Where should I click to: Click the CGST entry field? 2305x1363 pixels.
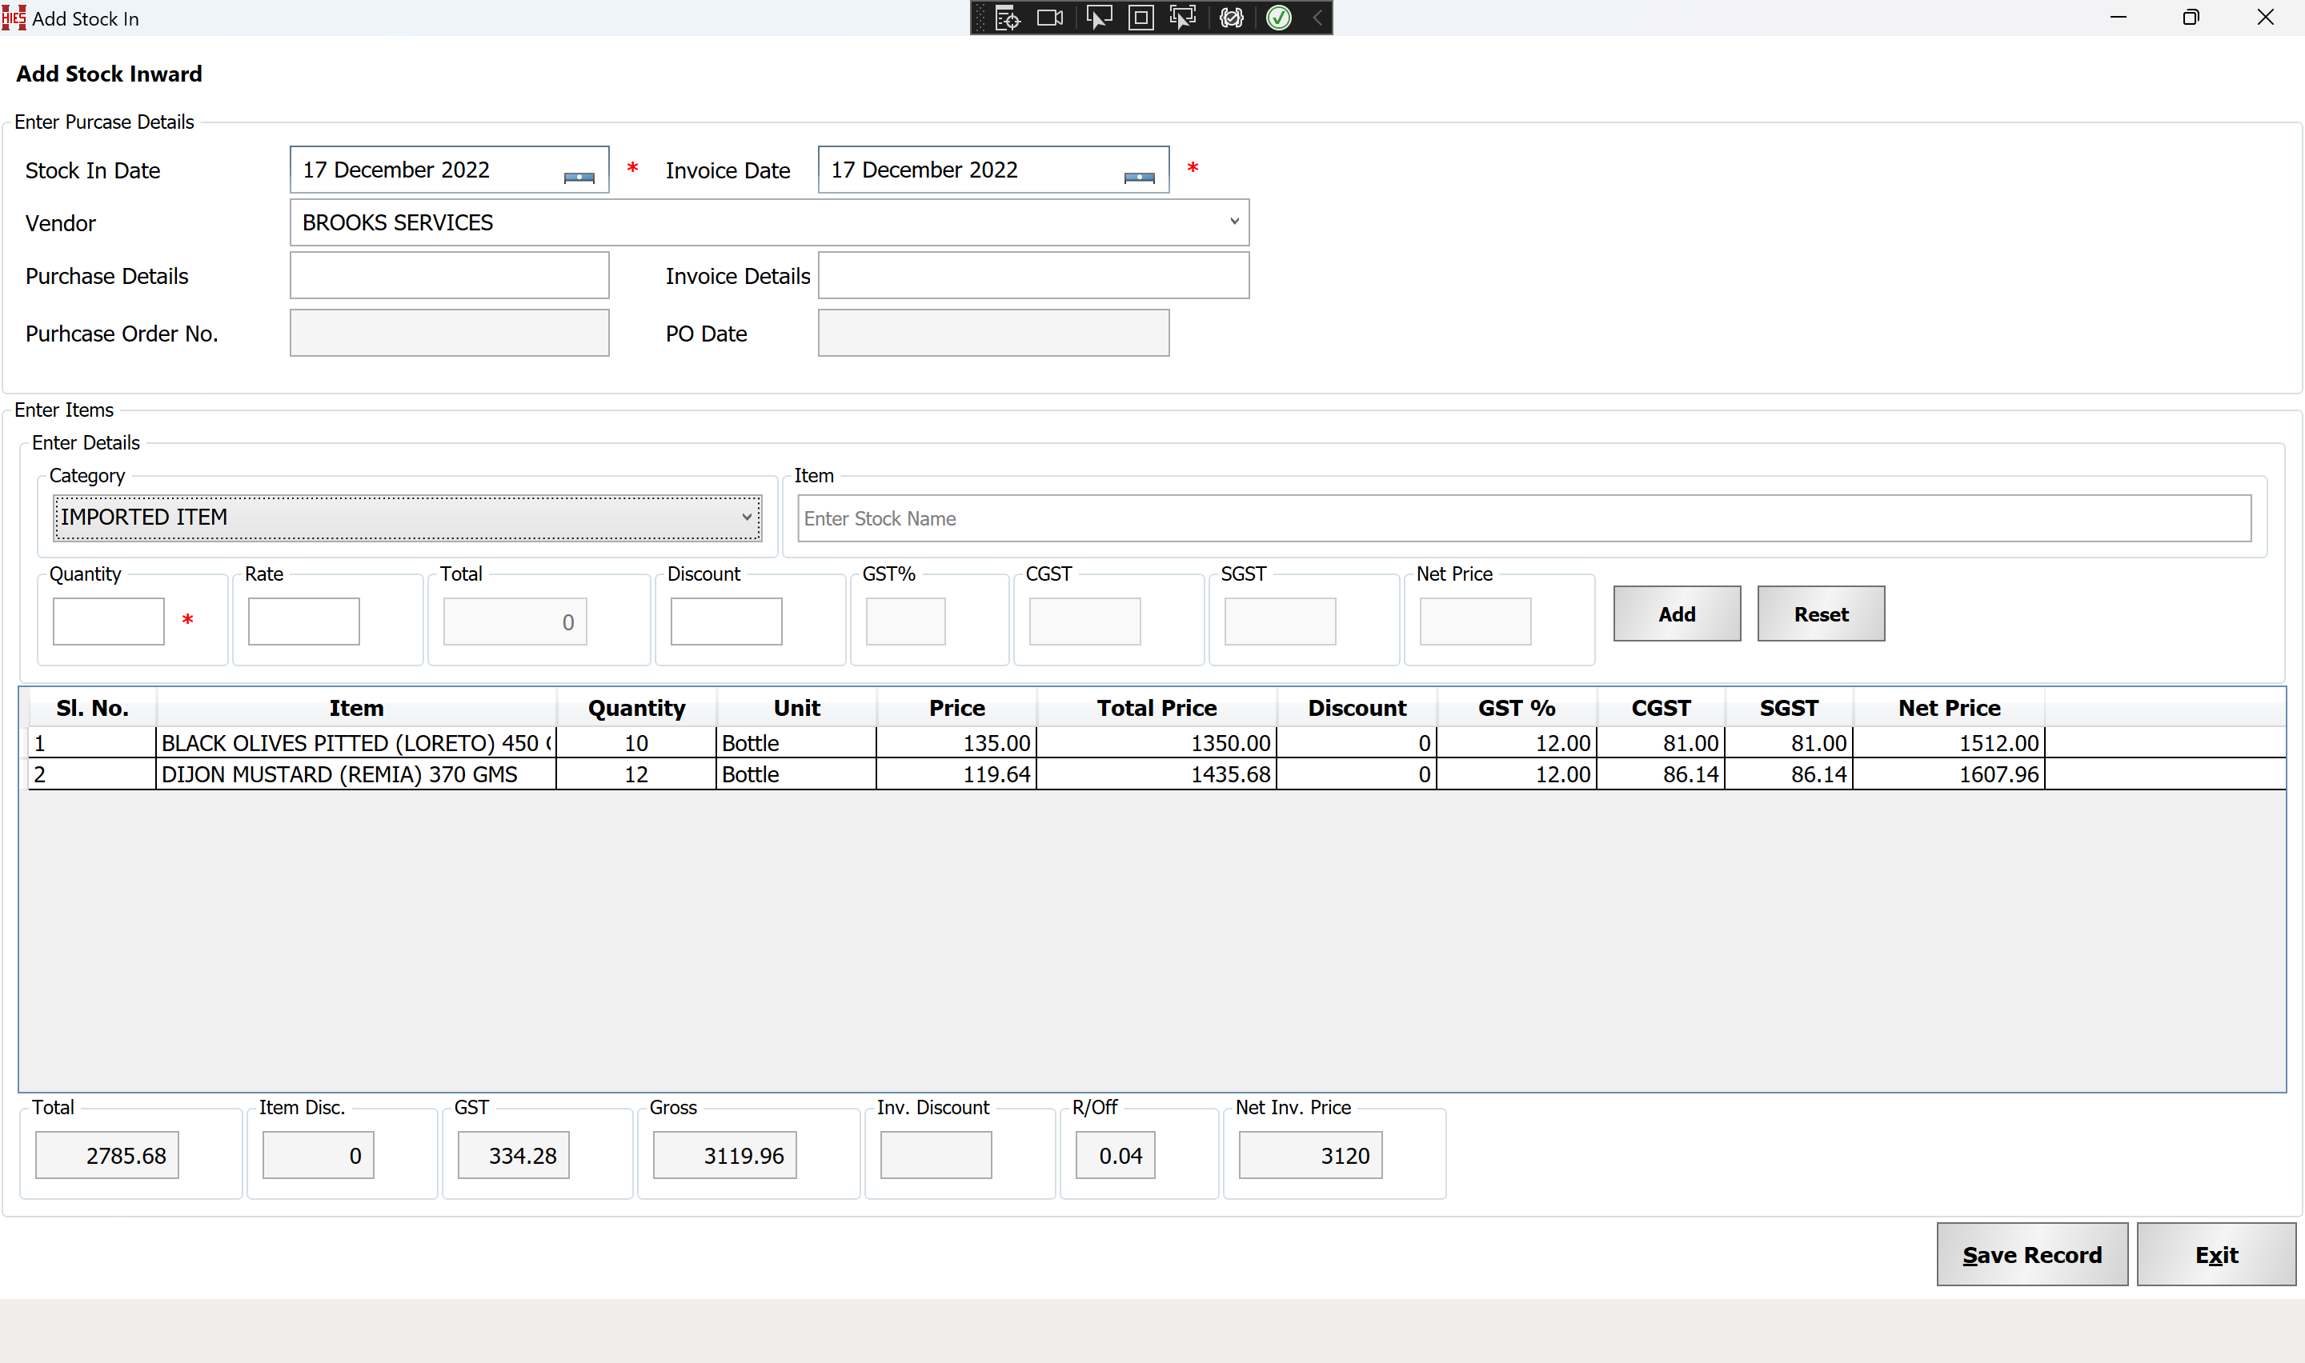(1084, 622)
